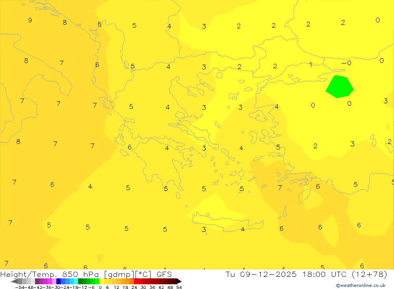The width and height of the screenshot is (394, 289).
Task: Pick the cyan legend swatch above -18
Action: pyautogui.click(x=76, y=281)
